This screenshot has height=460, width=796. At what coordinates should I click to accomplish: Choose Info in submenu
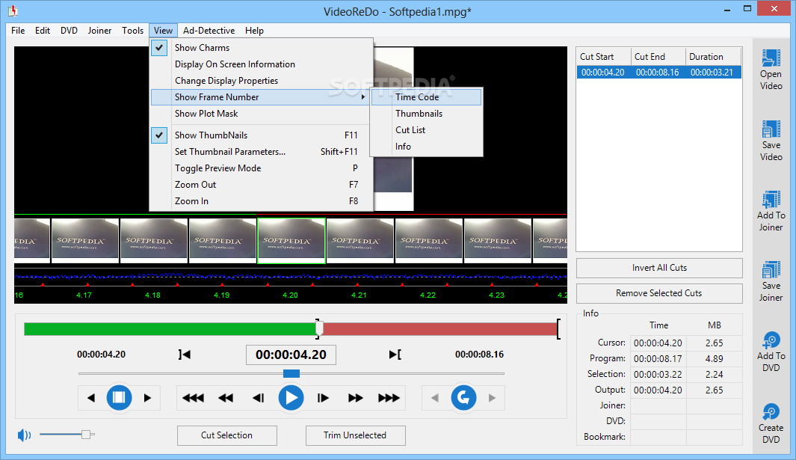click(x=427, y=147)
